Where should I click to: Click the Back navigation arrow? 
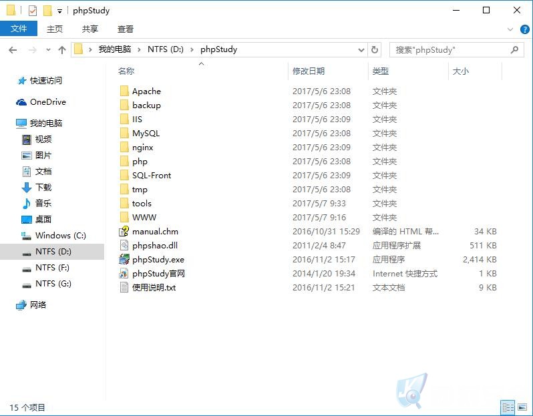(13, 50)
